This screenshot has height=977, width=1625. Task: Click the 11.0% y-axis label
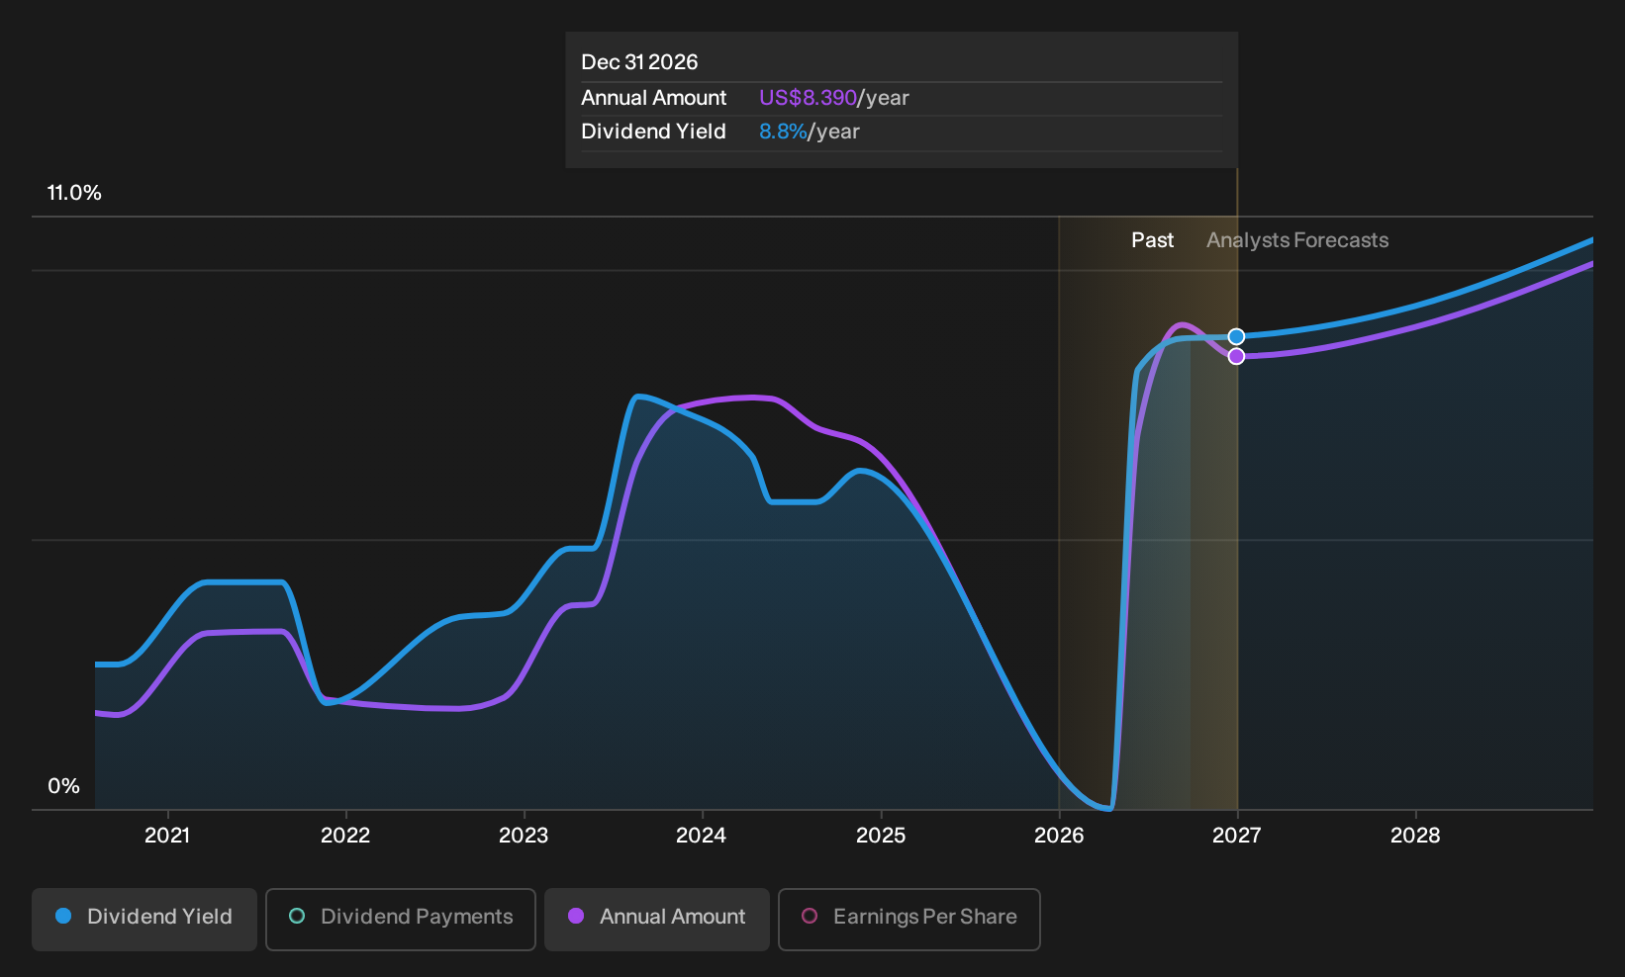(74, 193)
